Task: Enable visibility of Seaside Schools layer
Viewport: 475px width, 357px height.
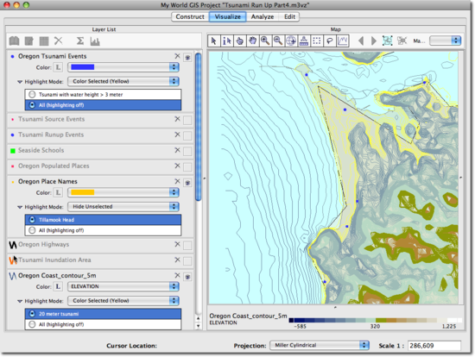Action: (x=187, y=151)
